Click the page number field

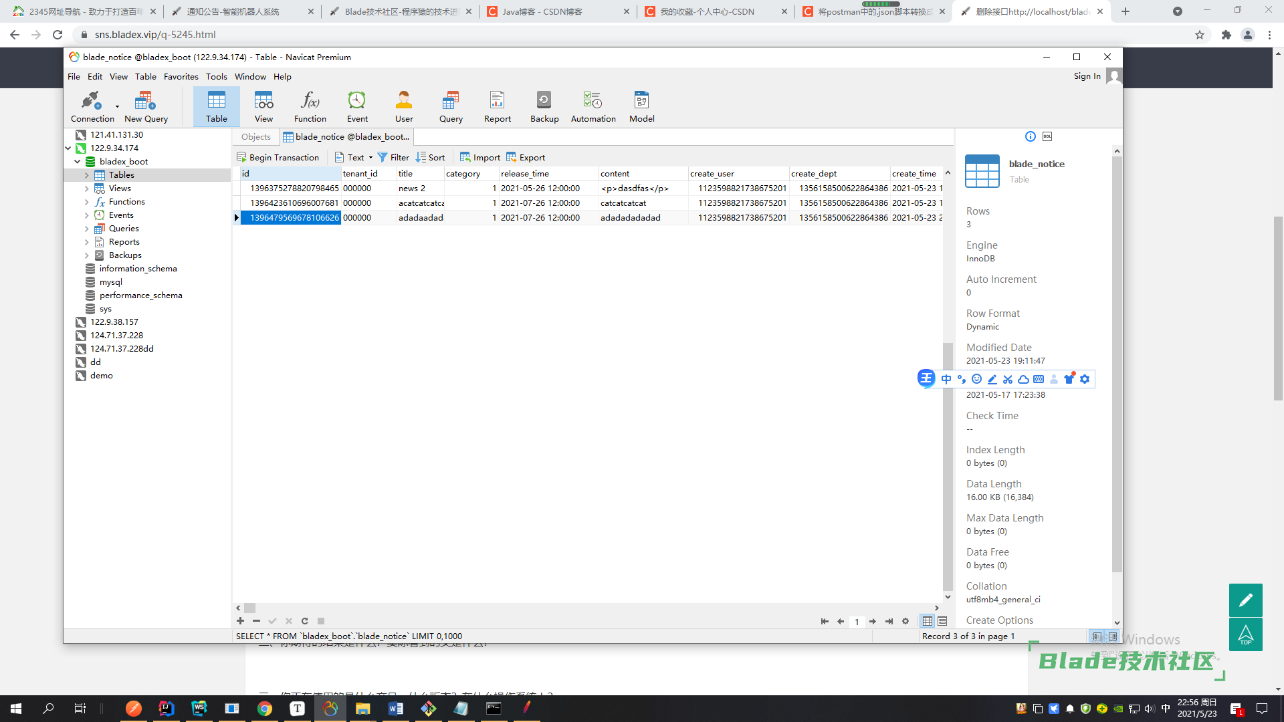click(857, 622)
